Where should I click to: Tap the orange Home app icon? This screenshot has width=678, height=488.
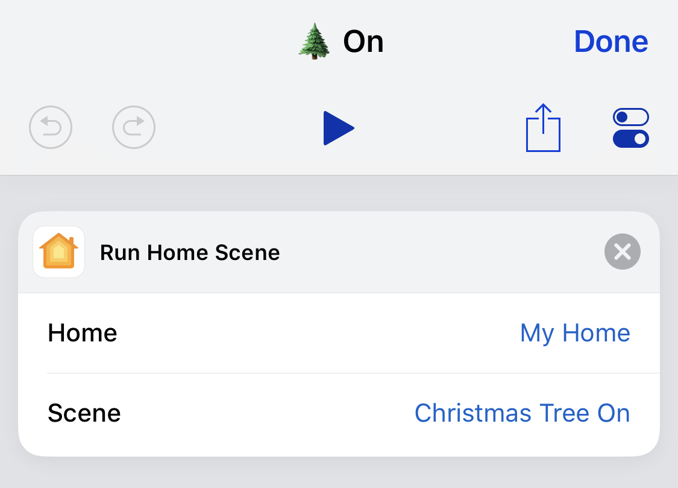point(59,252)
